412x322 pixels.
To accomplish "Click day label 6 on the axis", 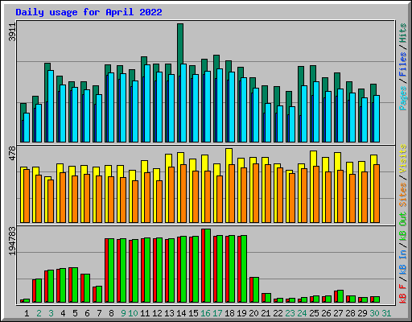I will [87, 313].
